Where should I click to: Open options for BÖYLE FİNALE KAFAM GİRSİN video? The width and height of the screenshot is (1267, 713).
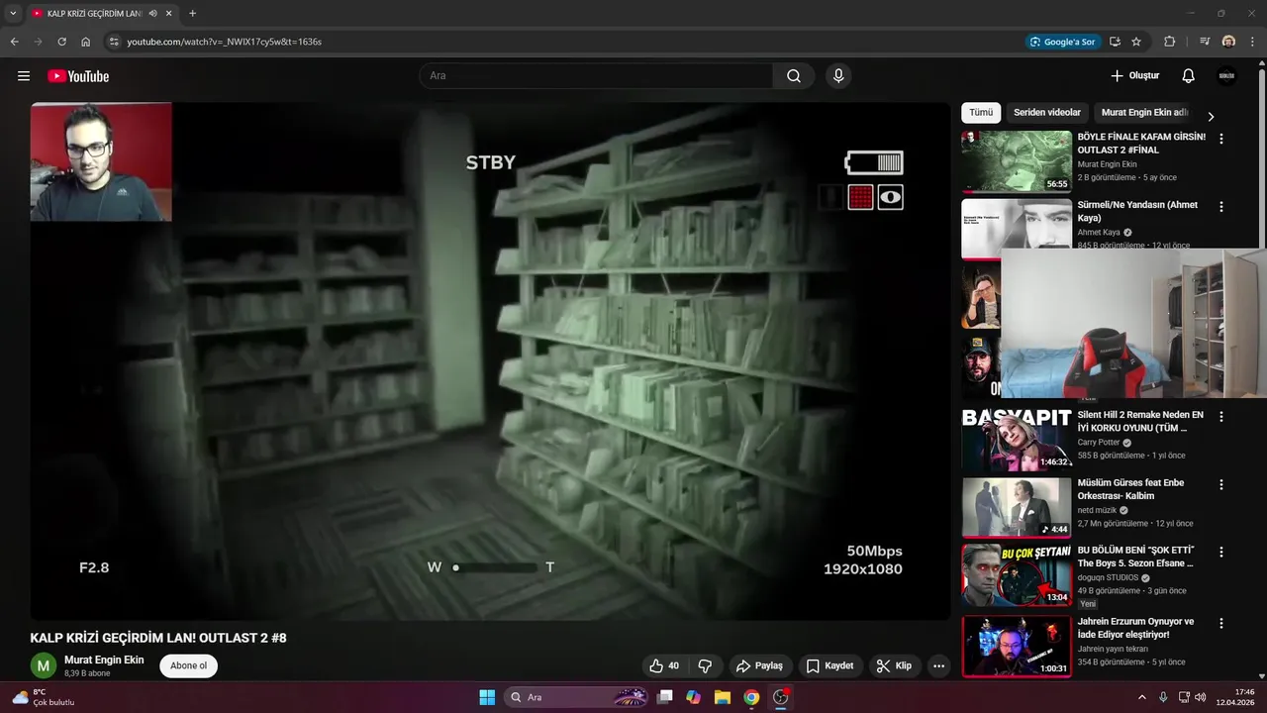click(x=1220, y=140)
